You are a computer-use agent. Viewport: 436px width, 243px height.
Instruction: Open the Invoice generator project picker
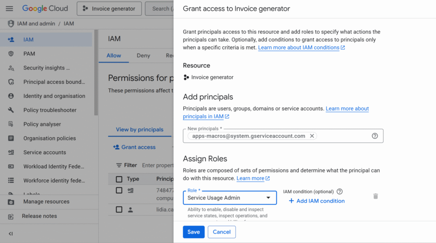point(109,9)
